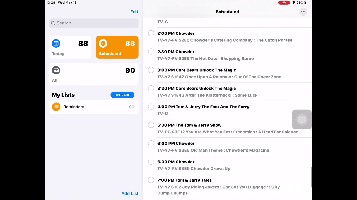This screenshot has height=200, width=357.
Task: Complete the 3:00 PM Care Bears reminder
Action: click(151, 70)
